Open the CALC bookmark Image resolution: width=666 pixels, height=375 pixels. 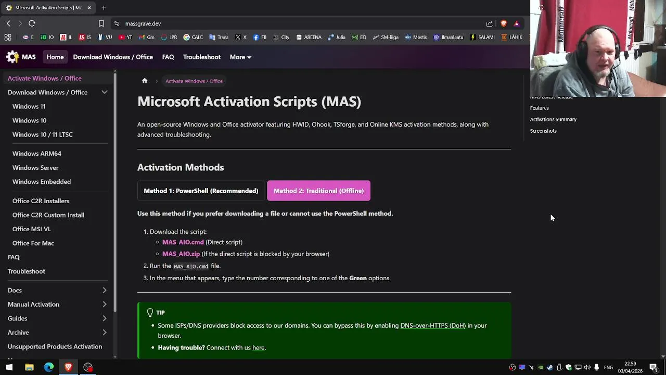point(193,37)
